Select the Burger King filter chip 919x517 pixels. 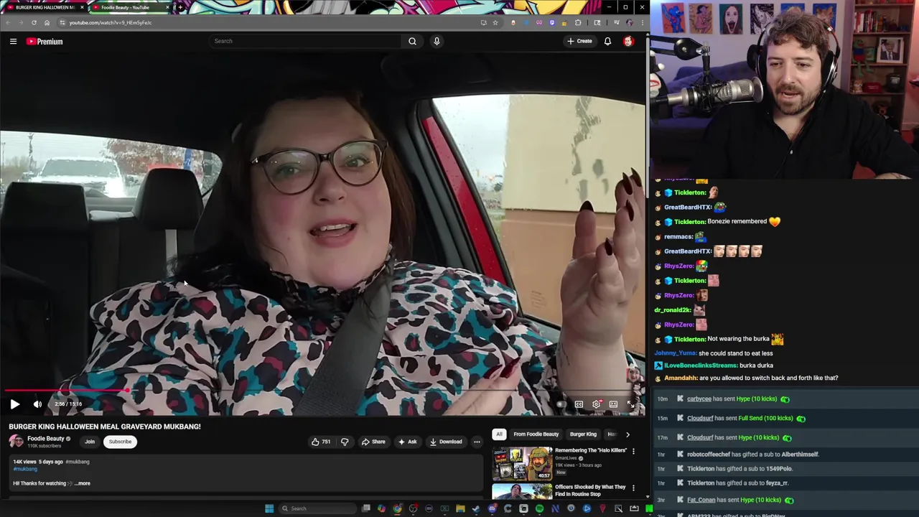pyautogui.click(x=583, y=434)
